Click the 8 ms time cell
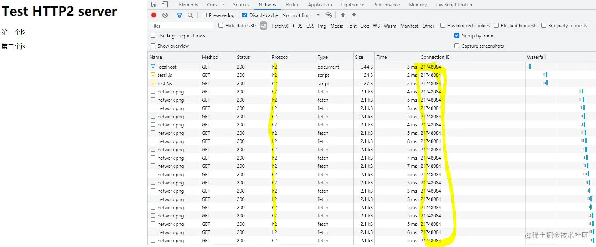 pos(412,141)
